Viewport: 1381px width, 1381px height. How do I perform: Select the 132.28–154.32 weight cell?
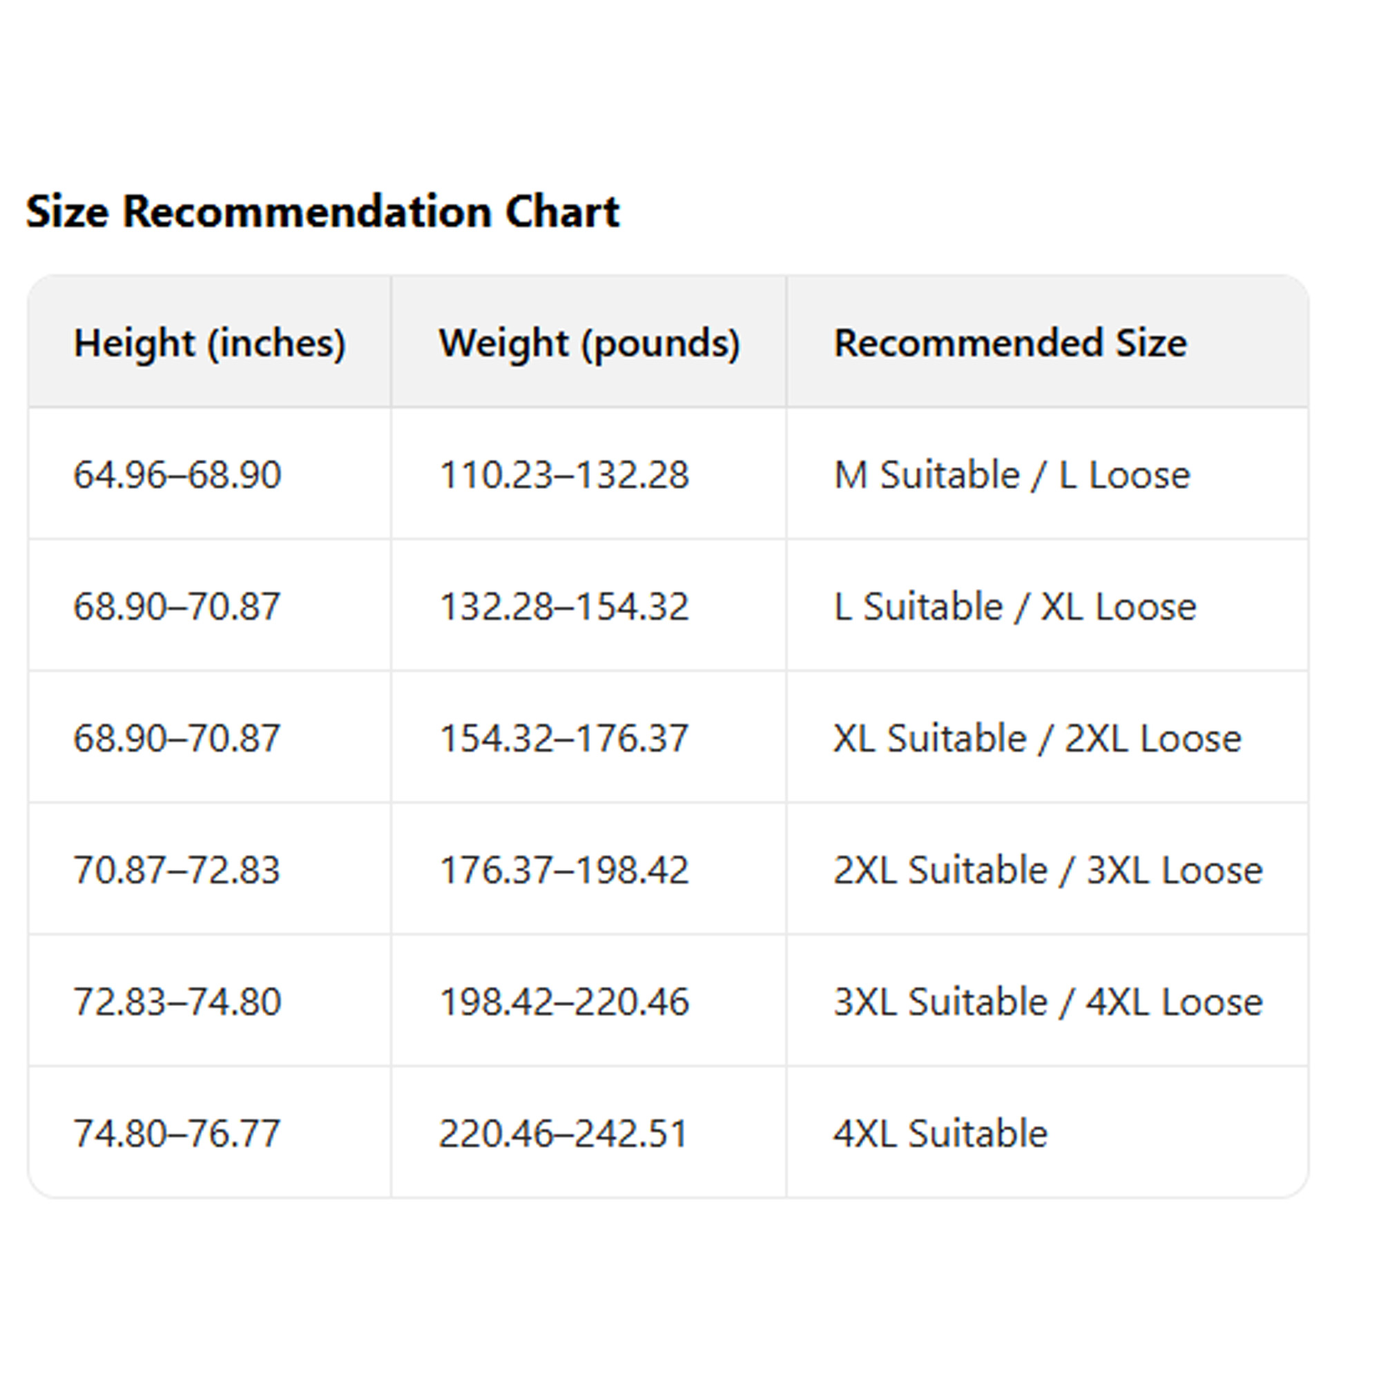coord(564,606)
